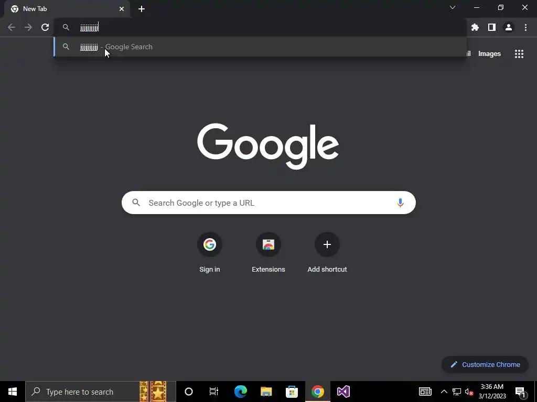Open Chrome's three-dot menu
Viewport: 537px width, 402px height.
[x=525, y=27]
